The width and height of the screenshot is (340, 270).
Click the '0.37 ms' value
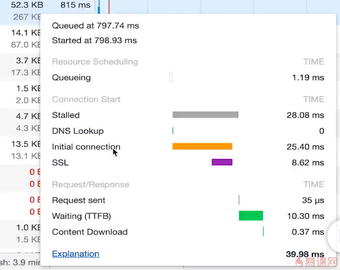point(308,232)
